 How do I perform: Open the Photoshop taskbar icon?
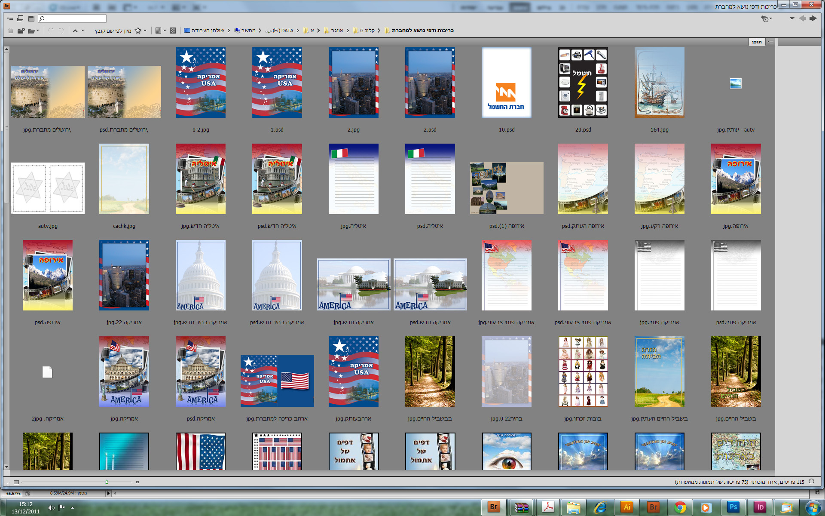coord(733,507)
